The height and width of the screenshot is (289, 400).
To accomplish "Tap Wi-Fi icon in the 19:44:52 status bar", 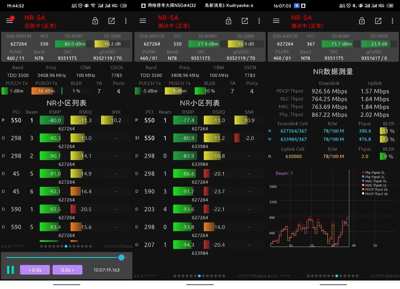I will (x=93, y=6).
